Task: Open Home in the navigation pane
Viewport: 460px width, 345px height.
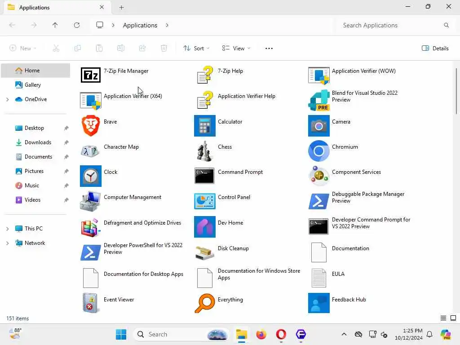Action: (35, 71)
